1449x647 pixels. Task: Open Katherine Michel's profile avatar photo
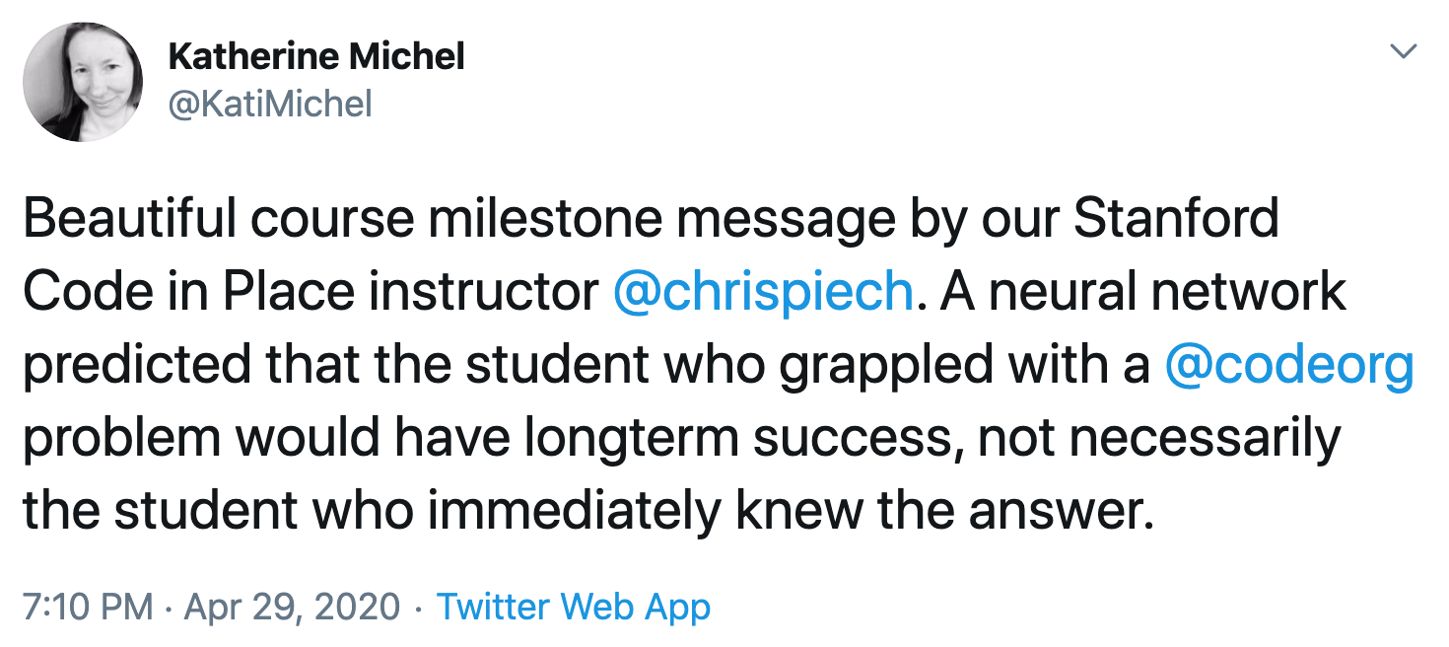[x=83, y=83]
